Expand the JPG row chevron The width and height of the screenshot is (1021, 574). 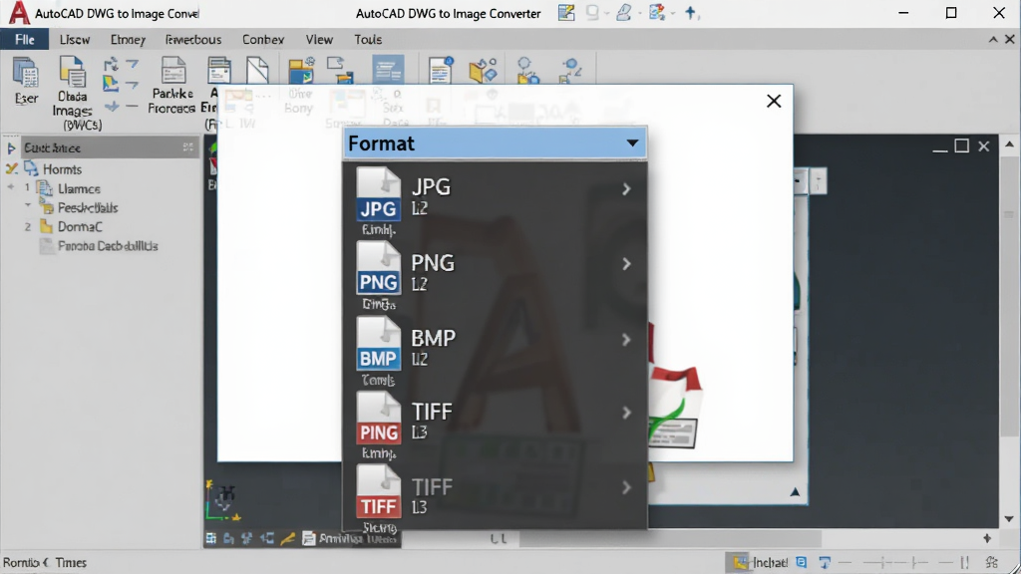coord(626,189)
